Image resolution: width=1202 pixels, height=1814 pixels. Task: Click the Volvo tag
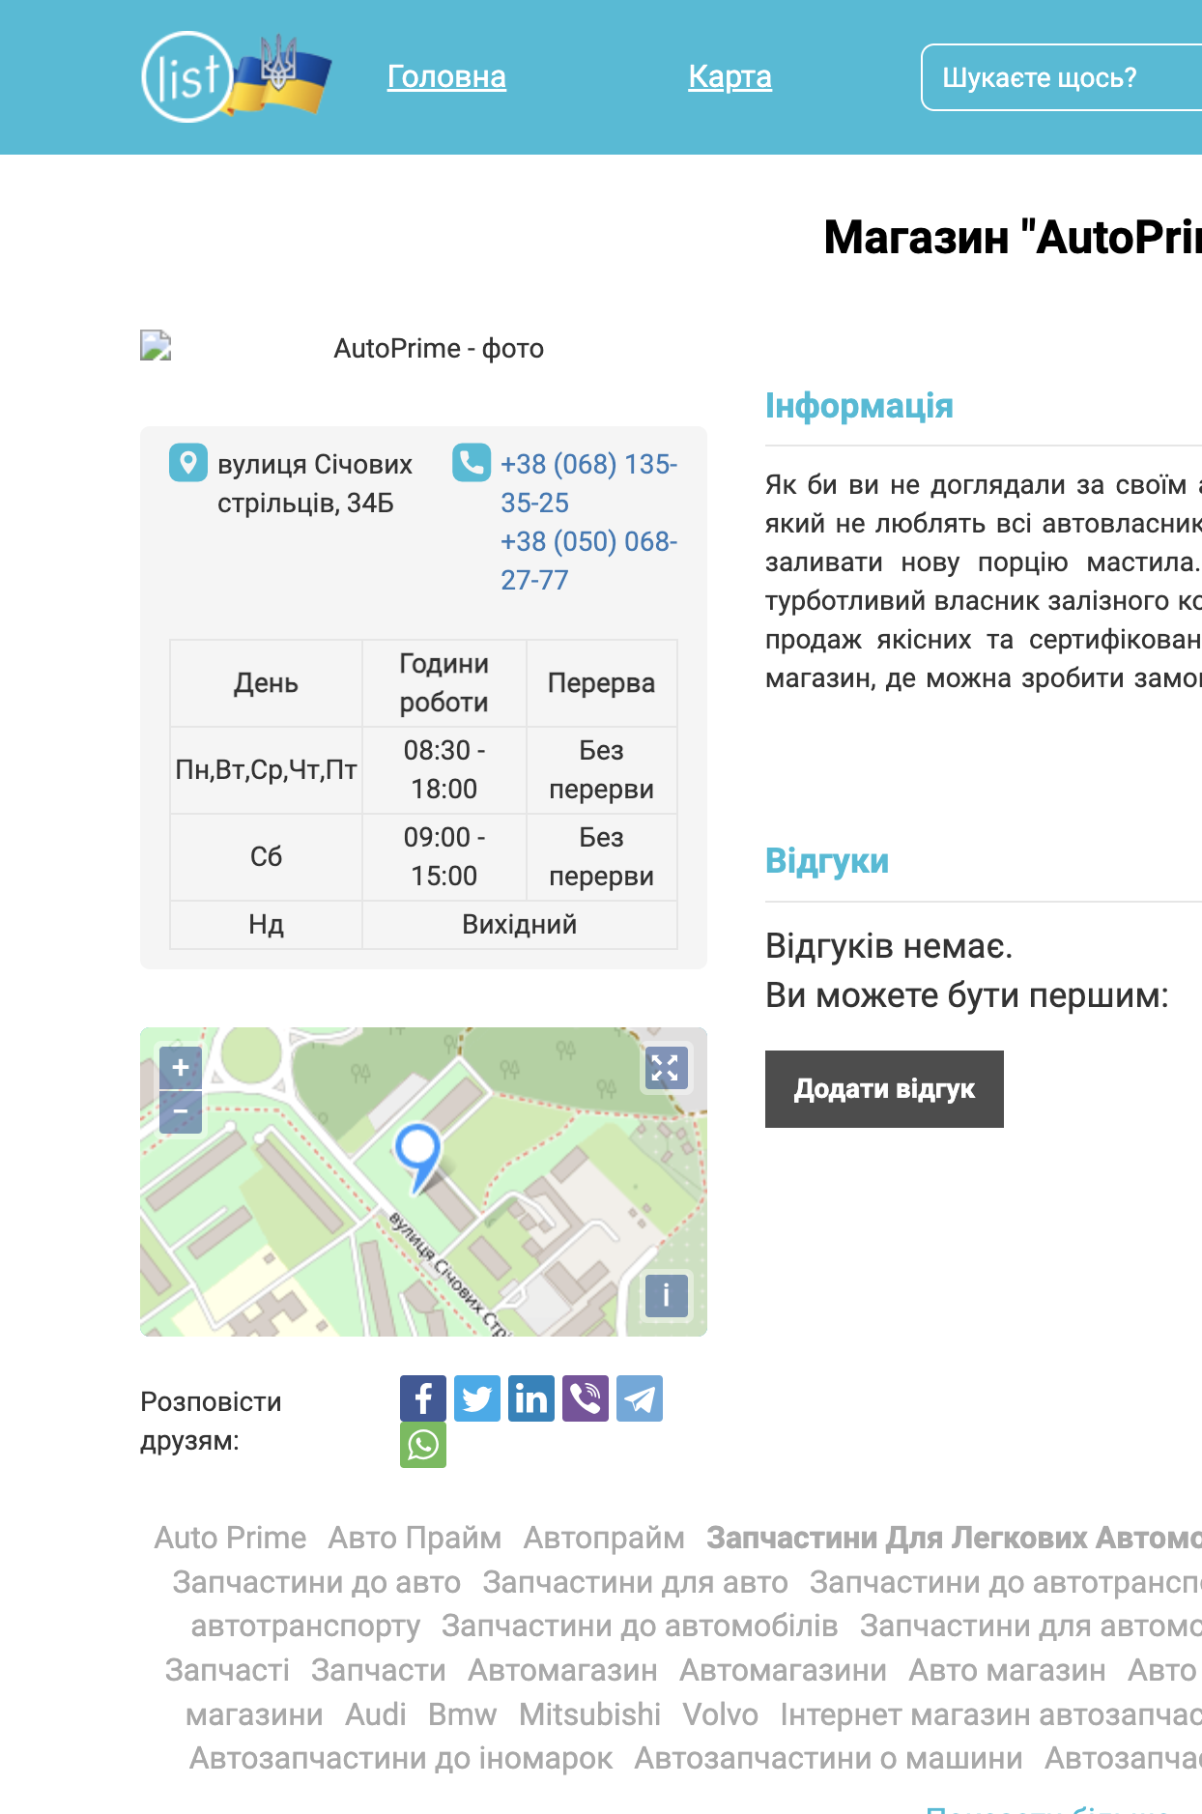pyautogui.click(x=721, y=1714)
